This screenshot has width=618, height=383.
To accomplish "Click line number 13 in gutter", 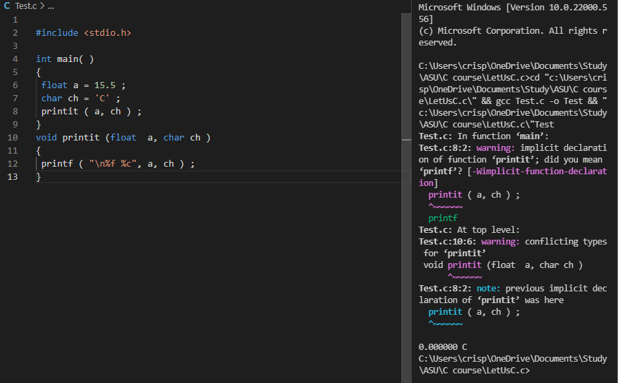I will coord(12,177).
